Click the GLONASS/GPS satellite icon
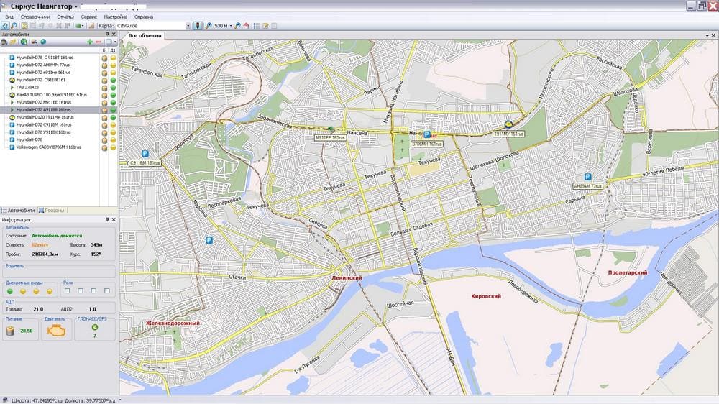This screenshot has height=404, width=719. point(94,328)
